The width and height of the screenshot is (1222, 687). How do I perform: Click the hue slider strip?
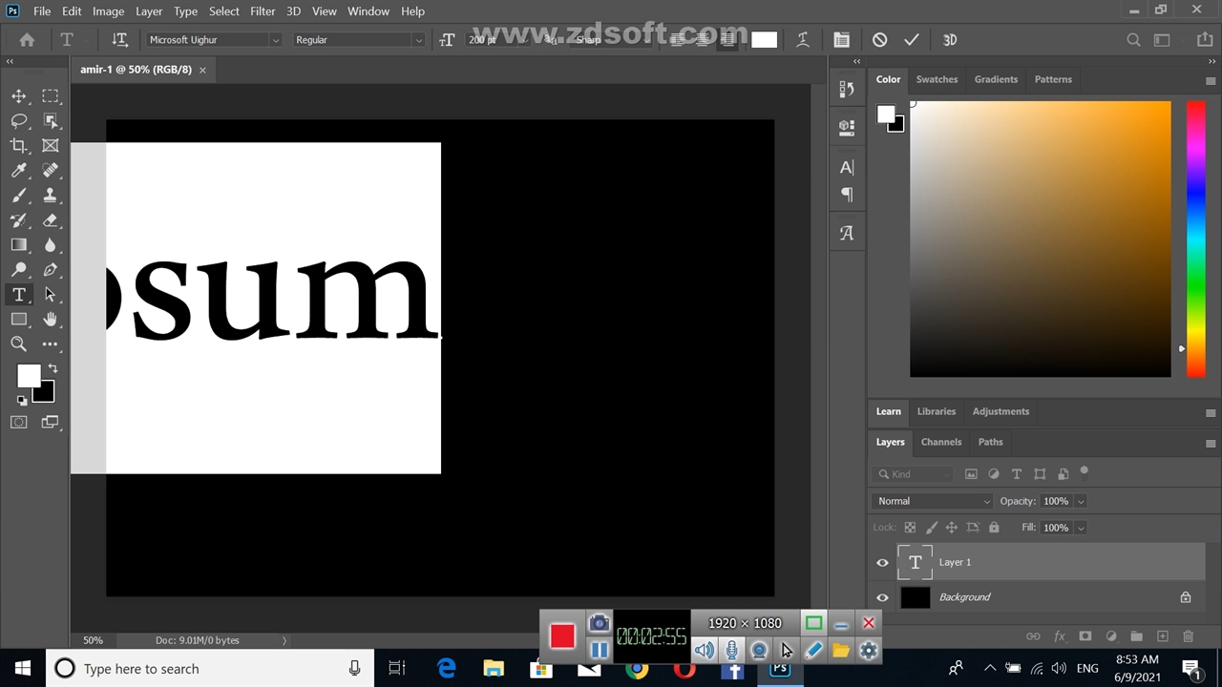coord(1195,239)
